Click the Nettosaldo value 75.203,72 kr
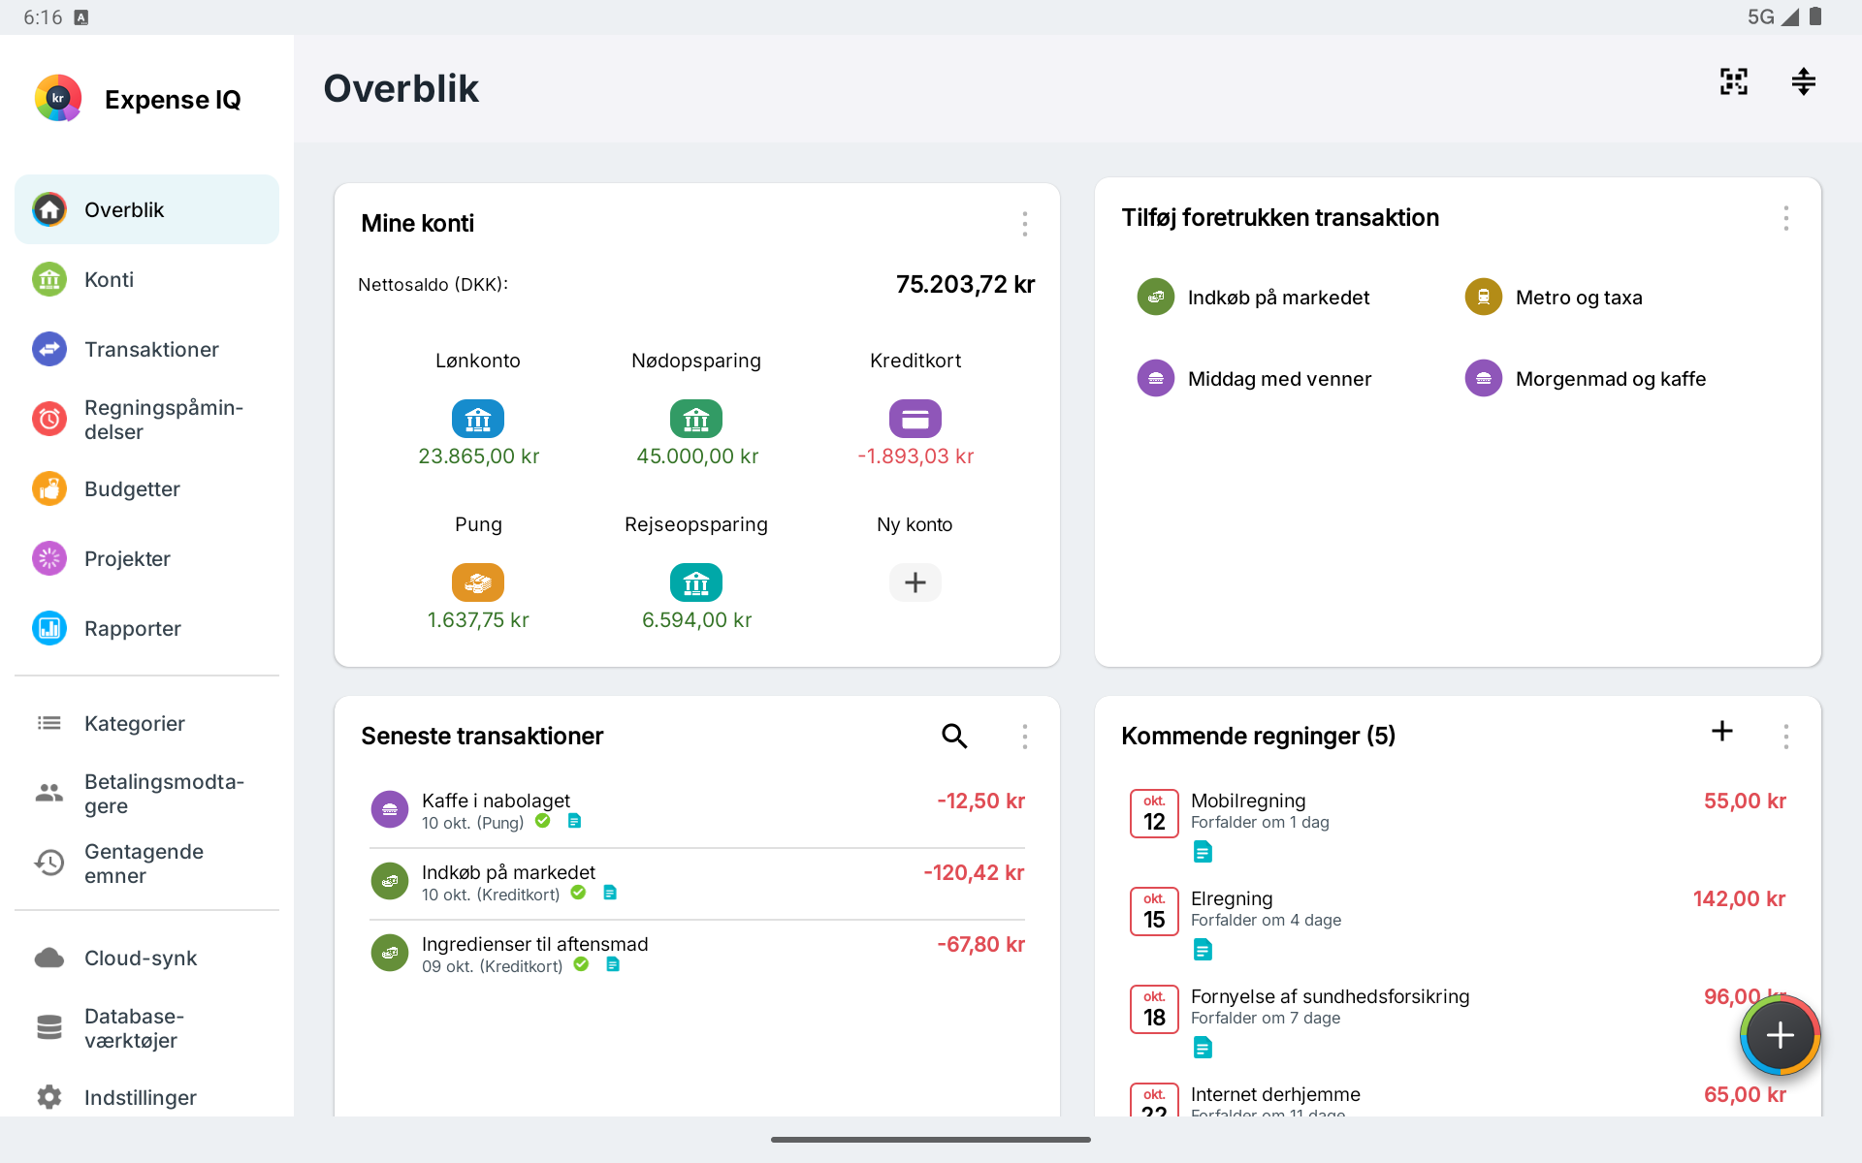1862x1163 pixels. pos(965,284)
